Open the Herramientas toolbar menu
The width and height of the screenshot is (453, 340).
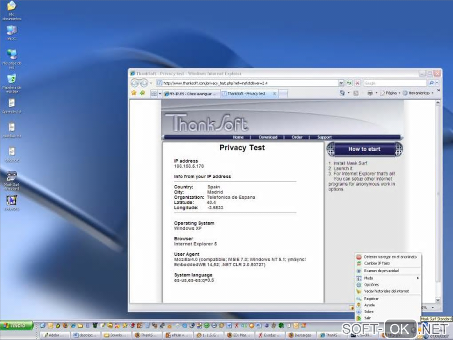pyautogui.click(x=418, y=93)
